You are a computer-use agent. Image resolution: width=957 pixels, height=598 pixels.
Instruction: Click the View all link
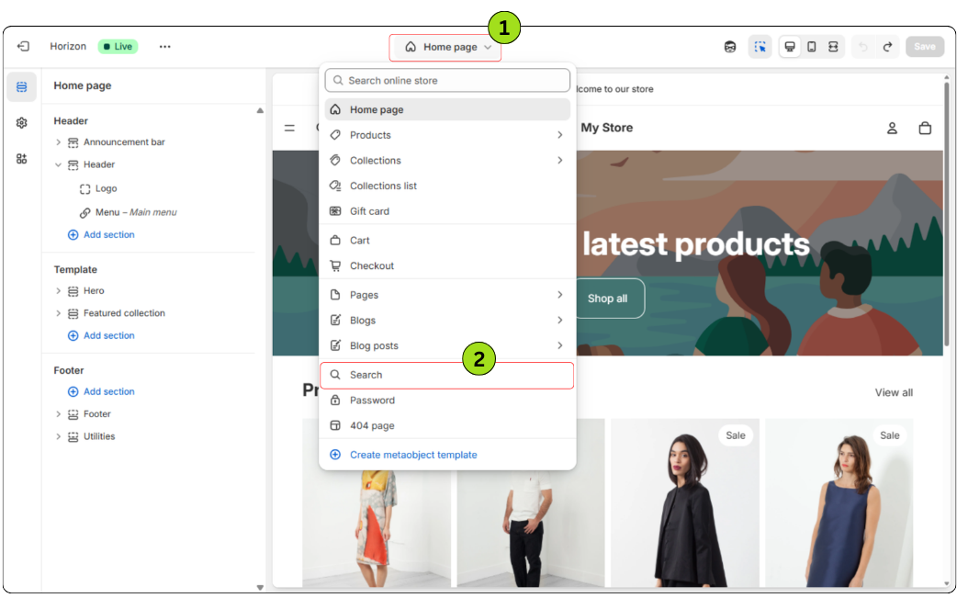pos(894,392)
